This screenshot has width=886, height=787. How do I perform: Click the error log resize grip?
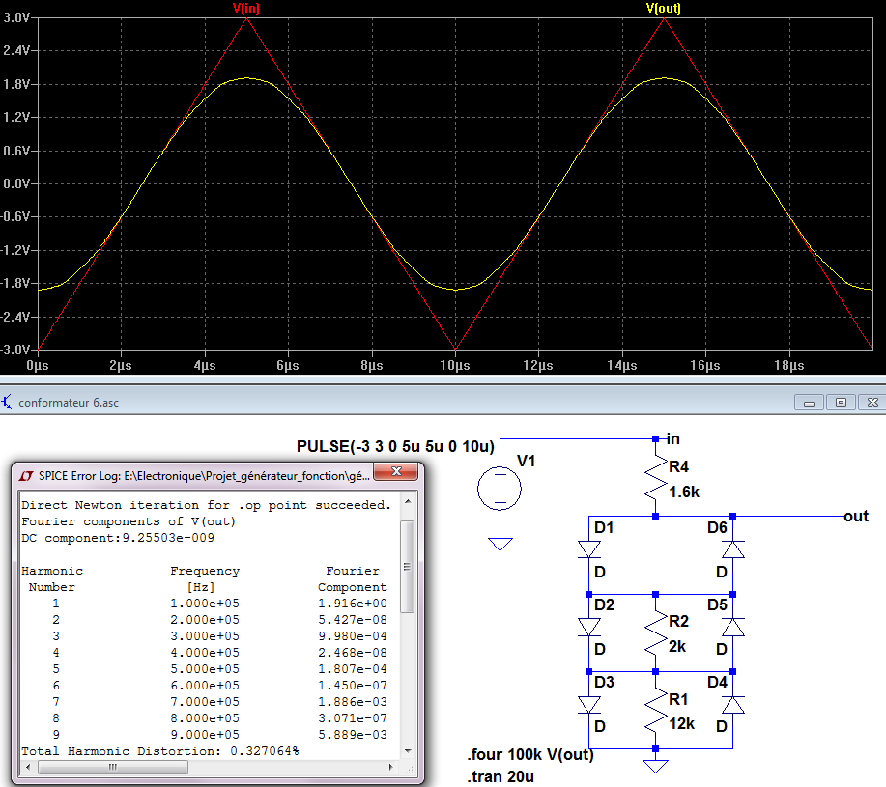click(x=409, y=770)
